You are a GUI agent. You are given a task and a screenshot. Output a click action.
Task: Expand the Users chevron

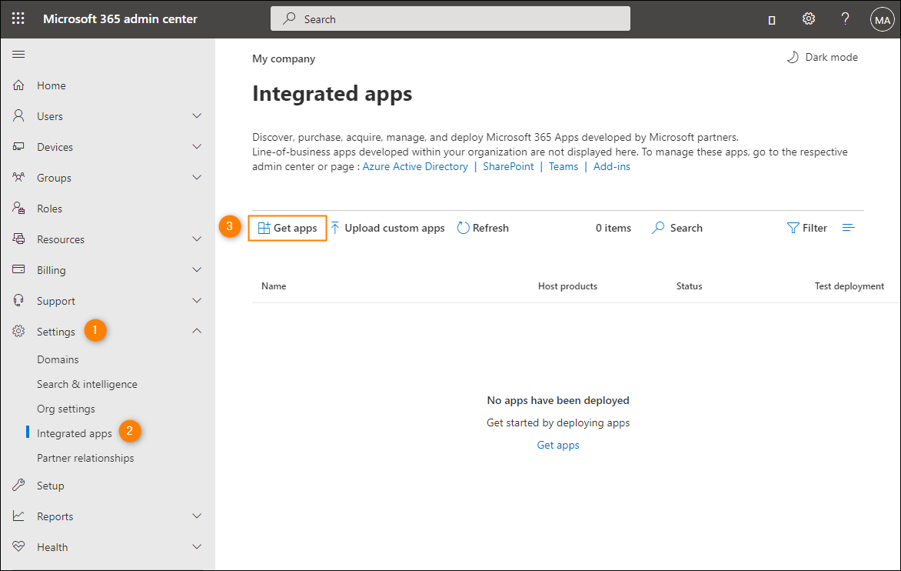(197, 115)
